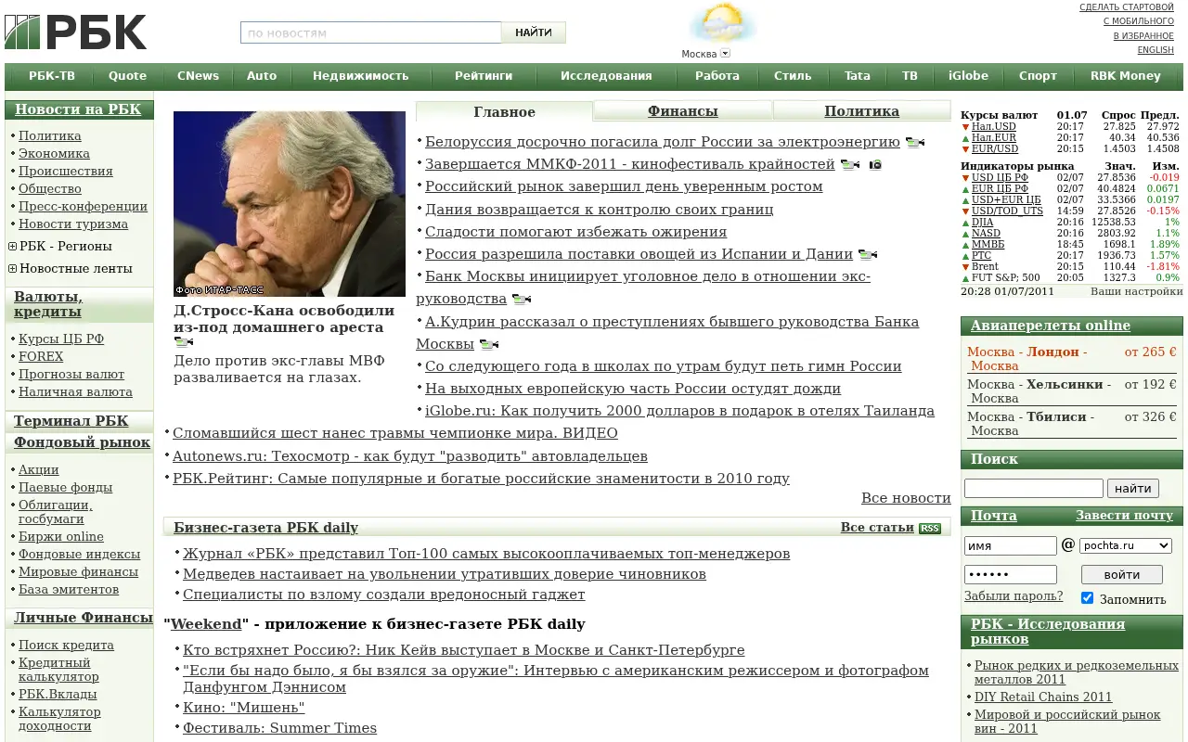Open the pochta.ru mail domain dropdown

(x=1125, y=546)
